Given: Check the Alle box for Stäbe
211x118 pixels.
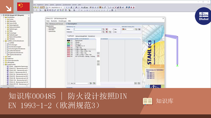Looking at the screenshot, I should coord(114,29).
